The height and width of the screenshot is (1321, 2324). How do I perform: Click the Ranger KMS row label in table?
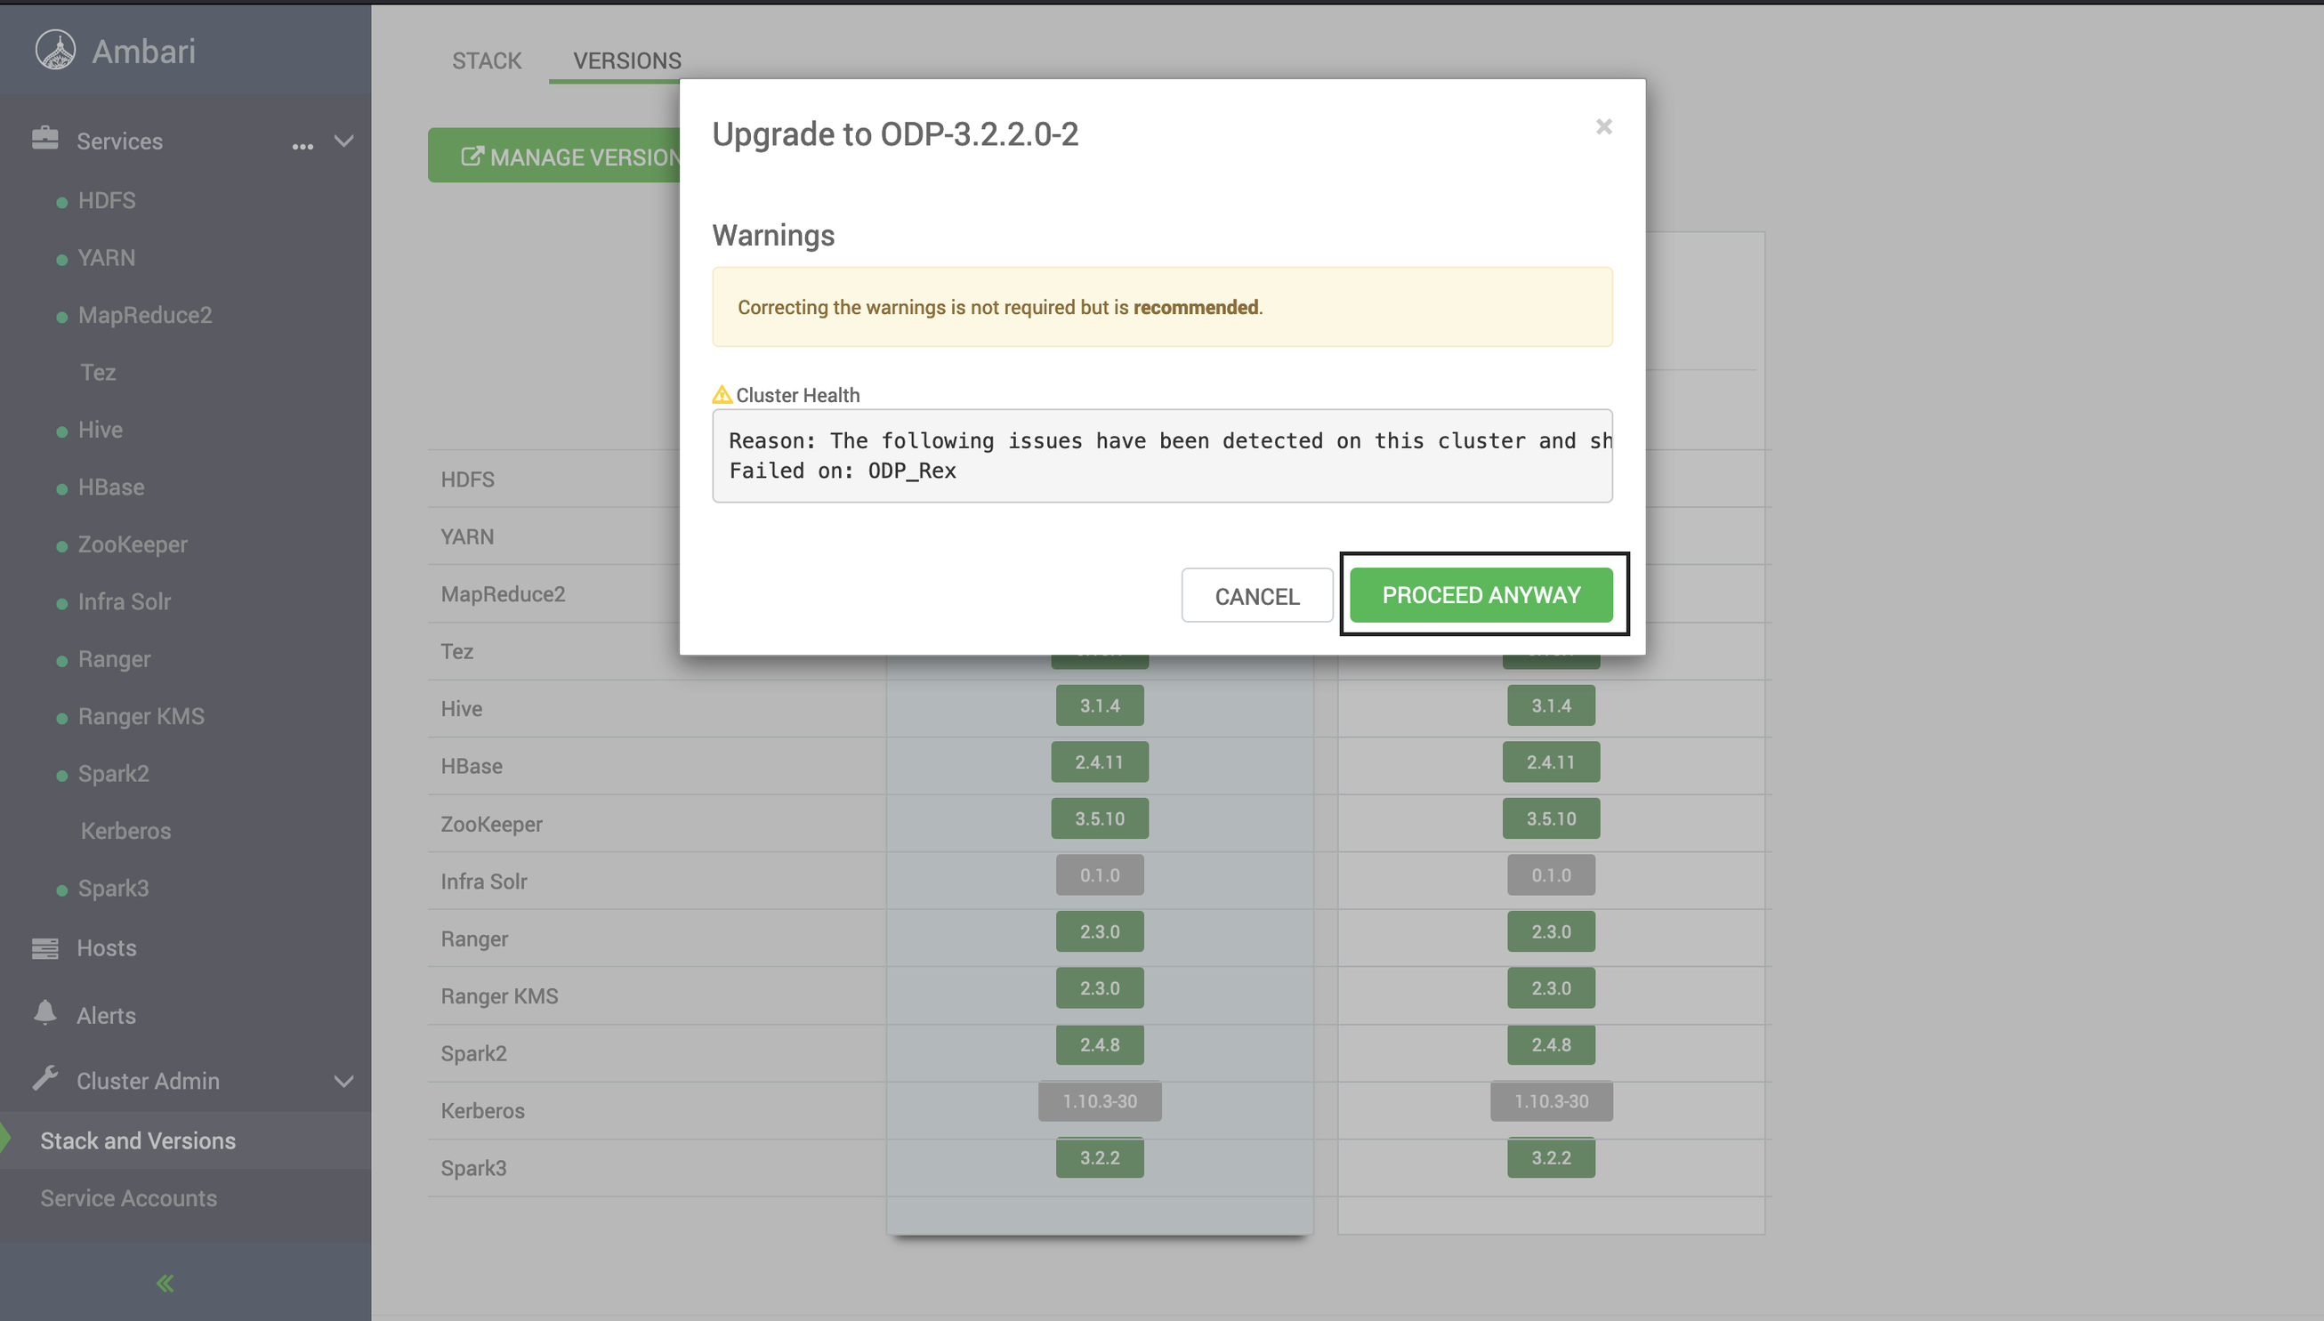click(x=499, y=996)
